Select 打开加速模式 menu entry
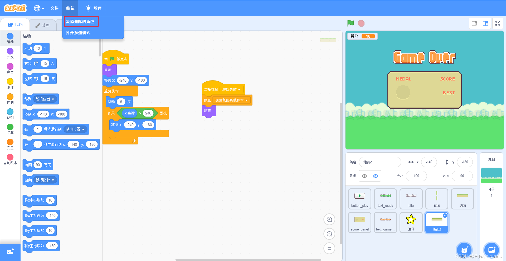The image size is (506, 261). [x=78, y=33]
